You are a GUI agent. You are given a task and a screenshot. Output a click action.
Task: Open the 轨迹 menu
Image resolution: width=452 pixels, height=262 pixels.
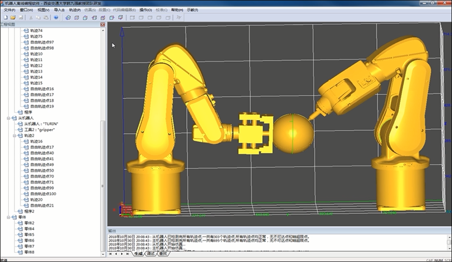pos(74,10)
